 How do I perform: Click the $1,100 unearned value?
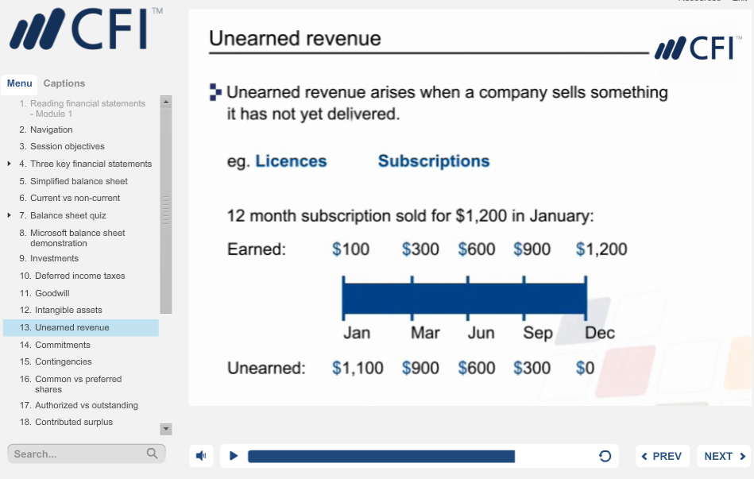pos(358,369)
